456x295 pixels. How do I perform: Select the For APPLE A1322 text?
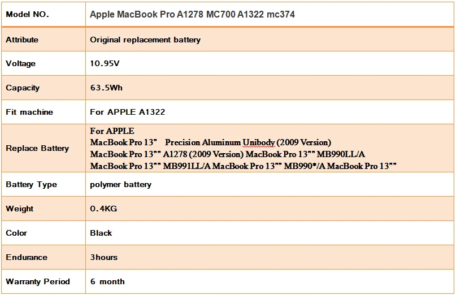(x=127, y=112)
